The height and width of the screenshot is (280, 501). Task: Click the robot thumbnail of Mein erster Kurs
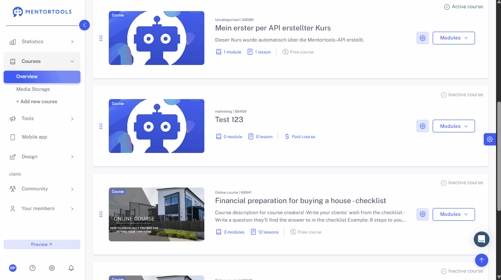pos(157,38)
